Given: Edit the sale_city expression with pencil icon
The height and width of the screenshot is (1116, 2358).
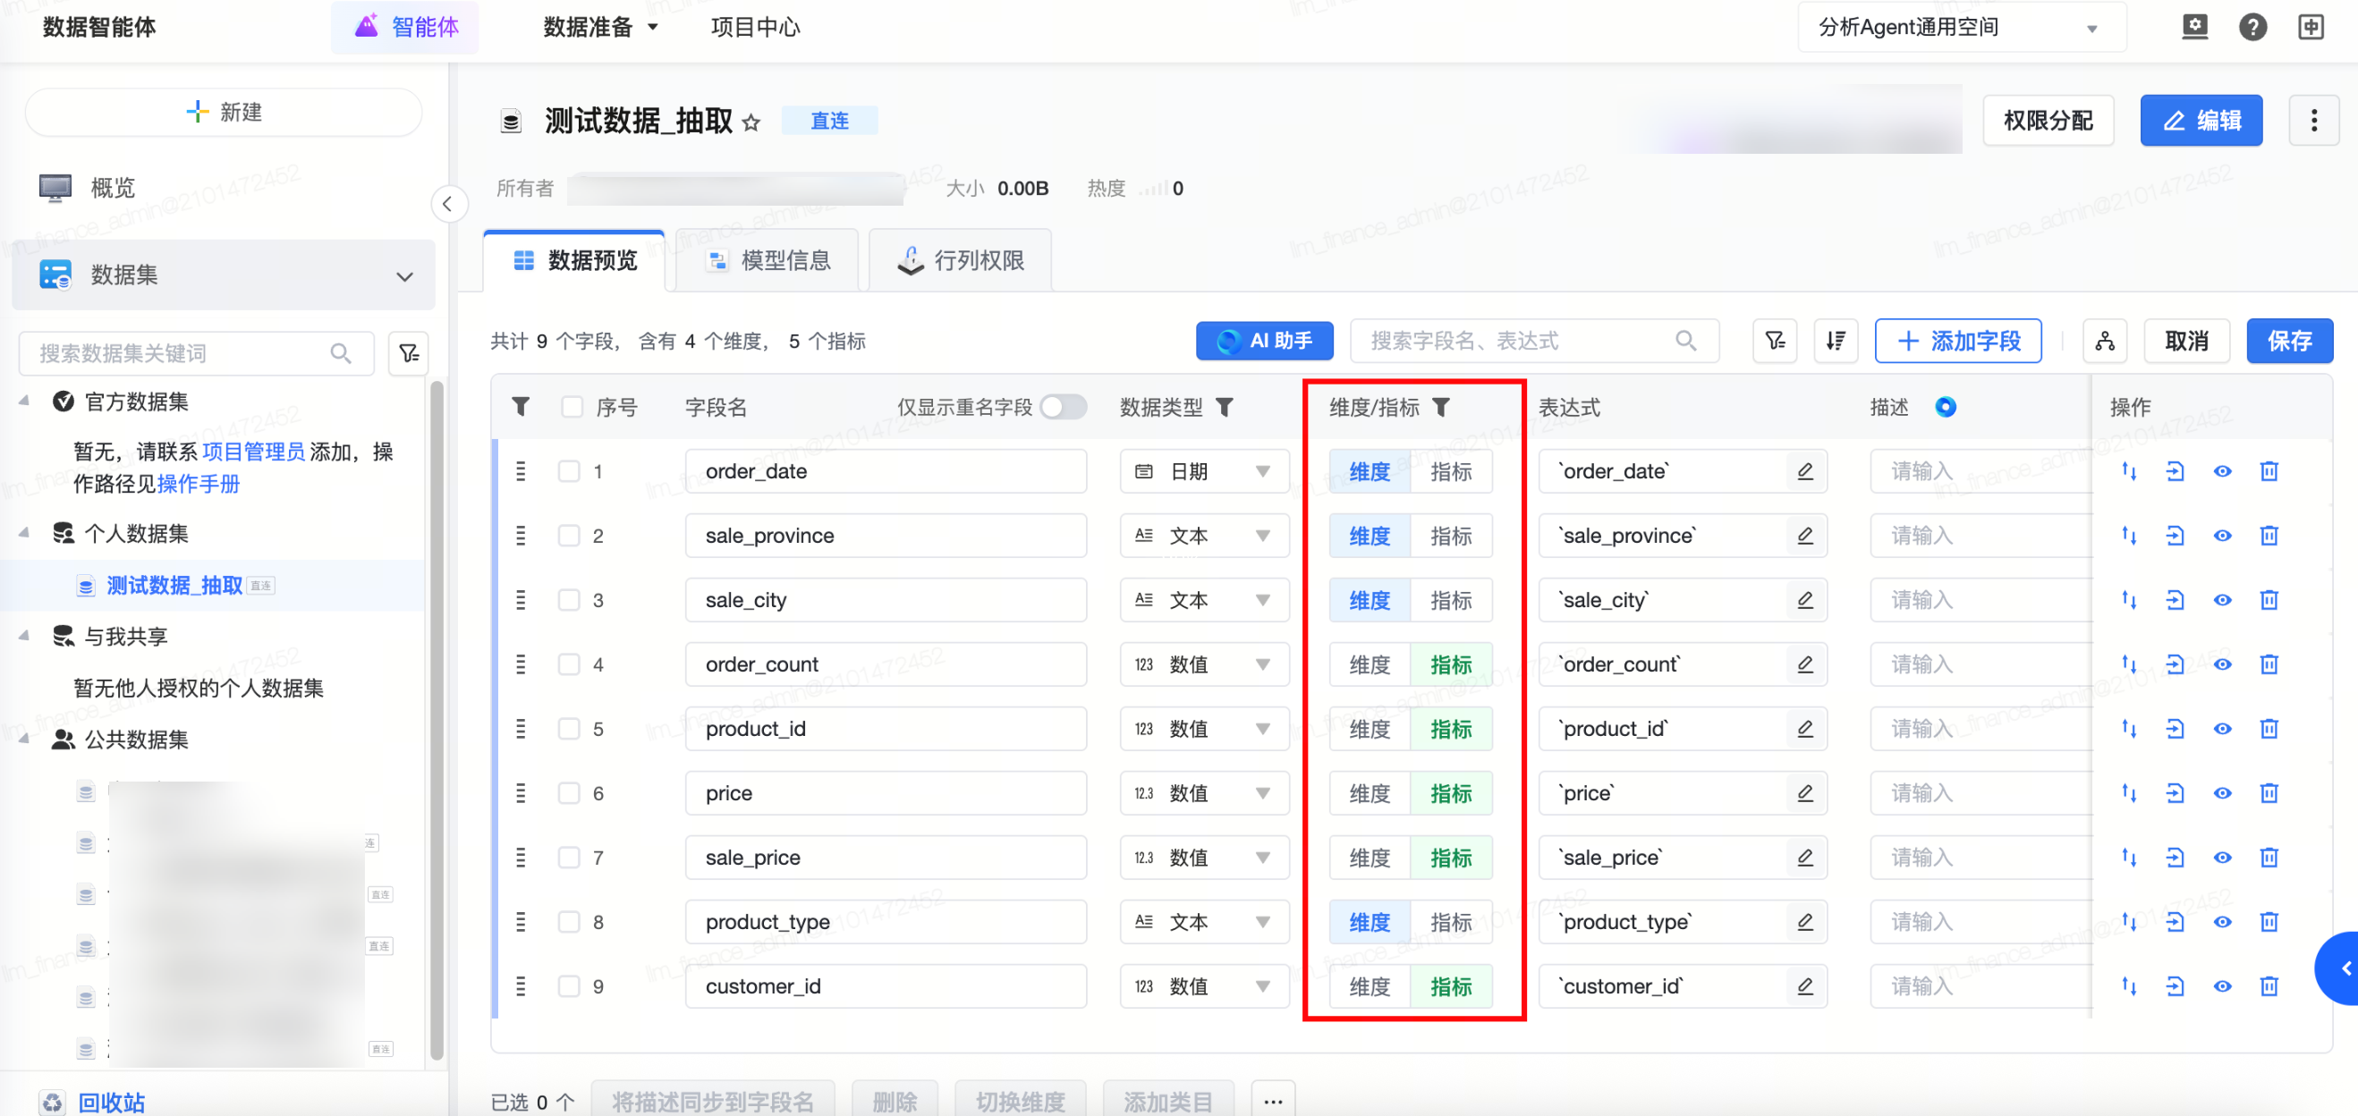Looking at the screenshot, I should click(1804, 600).
